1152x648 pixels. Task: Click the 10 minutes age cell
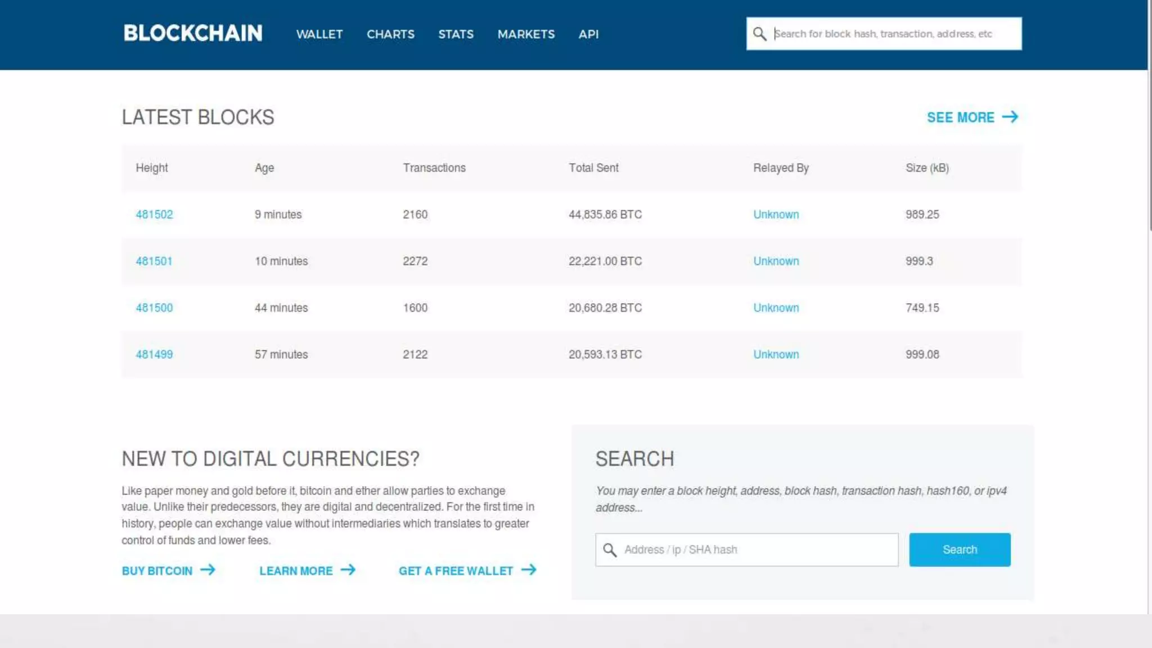(x=281, y=261)
